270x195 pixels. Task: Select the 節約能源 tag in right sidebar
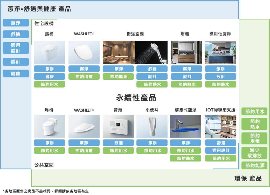point(254,165)
